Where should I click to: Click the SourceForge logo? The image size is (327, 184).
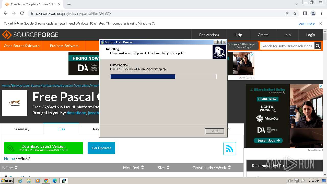pyautogui.click(x=30, y=35)
